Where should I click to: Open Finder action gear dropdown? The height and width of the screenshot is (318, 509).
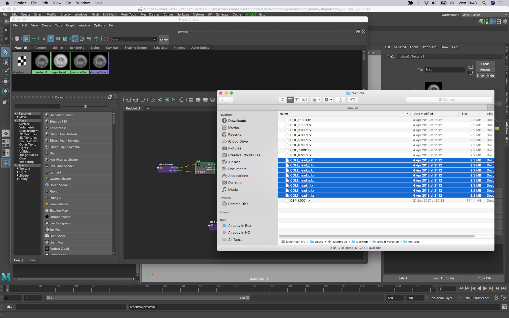328,100
